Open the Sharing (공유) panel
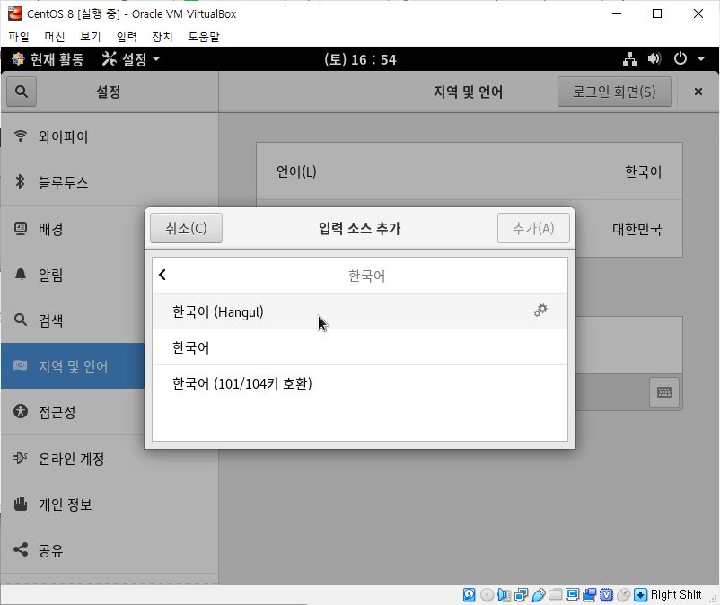Image resolution: width=720 pixels, height=605 pixels. tap(110, 550)
